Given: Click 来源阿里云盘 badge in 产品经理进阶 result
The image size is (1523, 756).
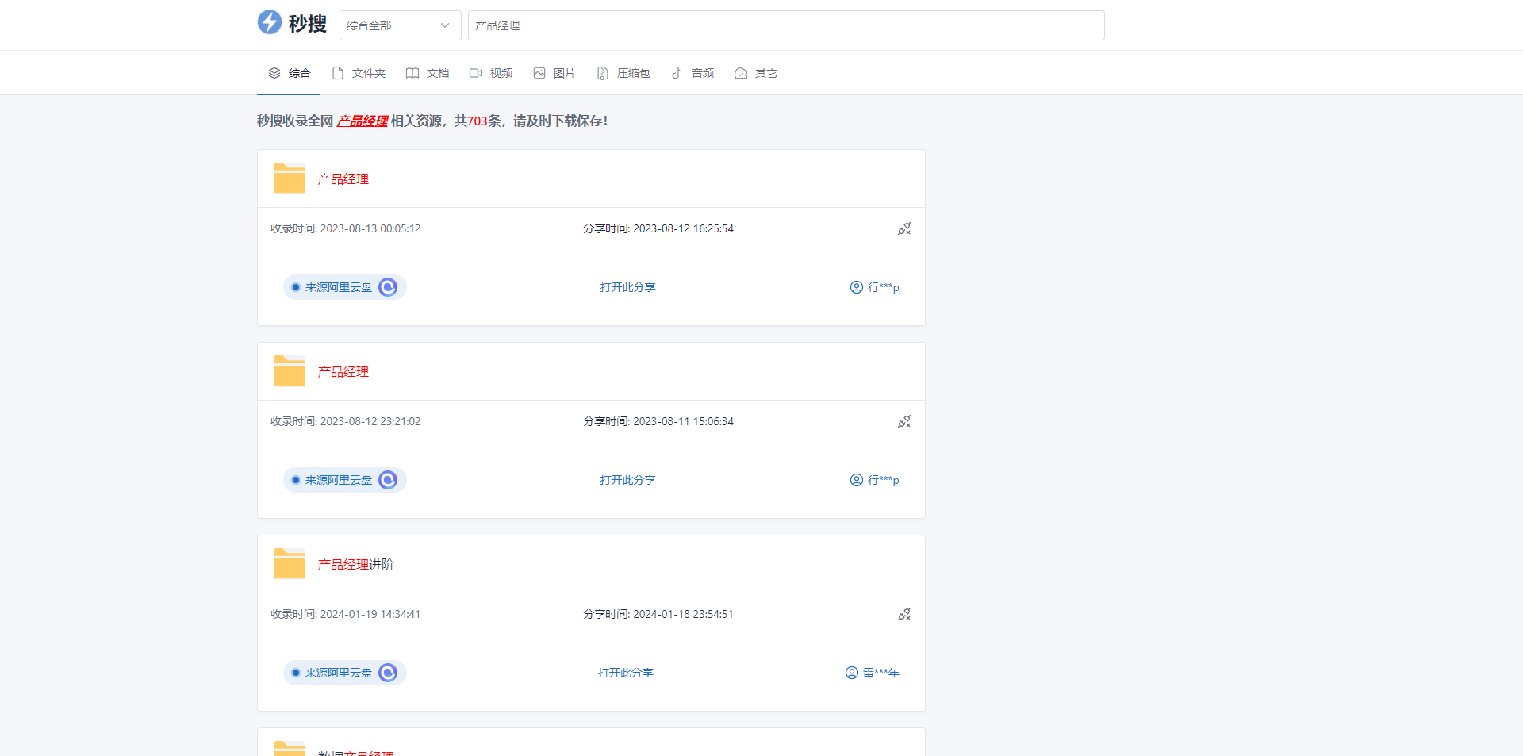Looking at the screenshot, I should coord(345,673).
